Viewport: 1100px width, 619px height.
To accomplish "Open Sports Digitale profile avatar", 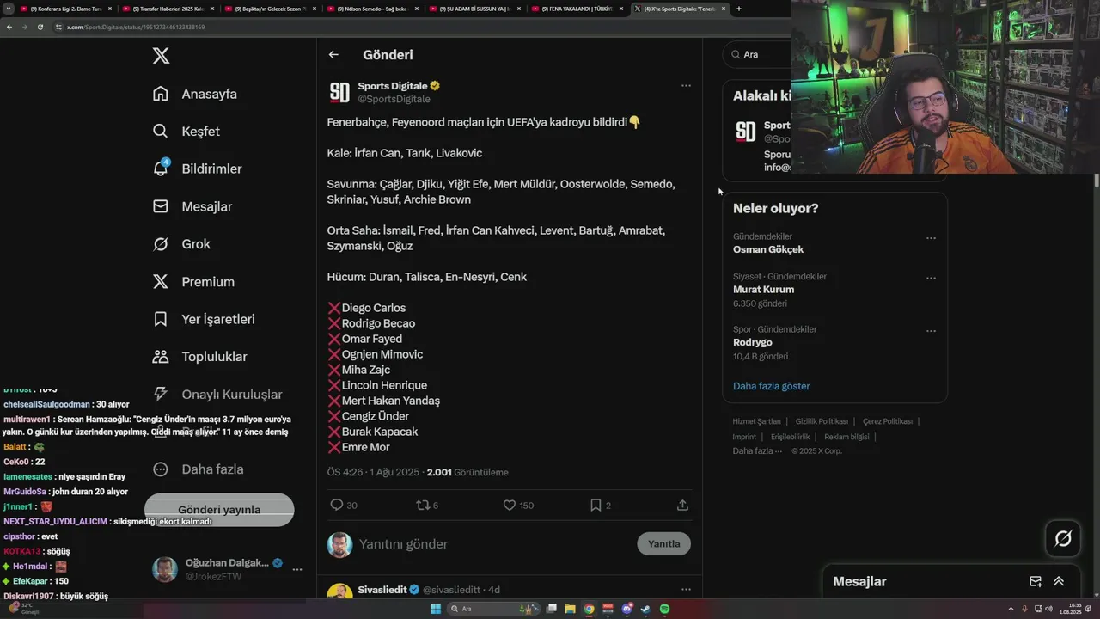I will coord(339,92).
